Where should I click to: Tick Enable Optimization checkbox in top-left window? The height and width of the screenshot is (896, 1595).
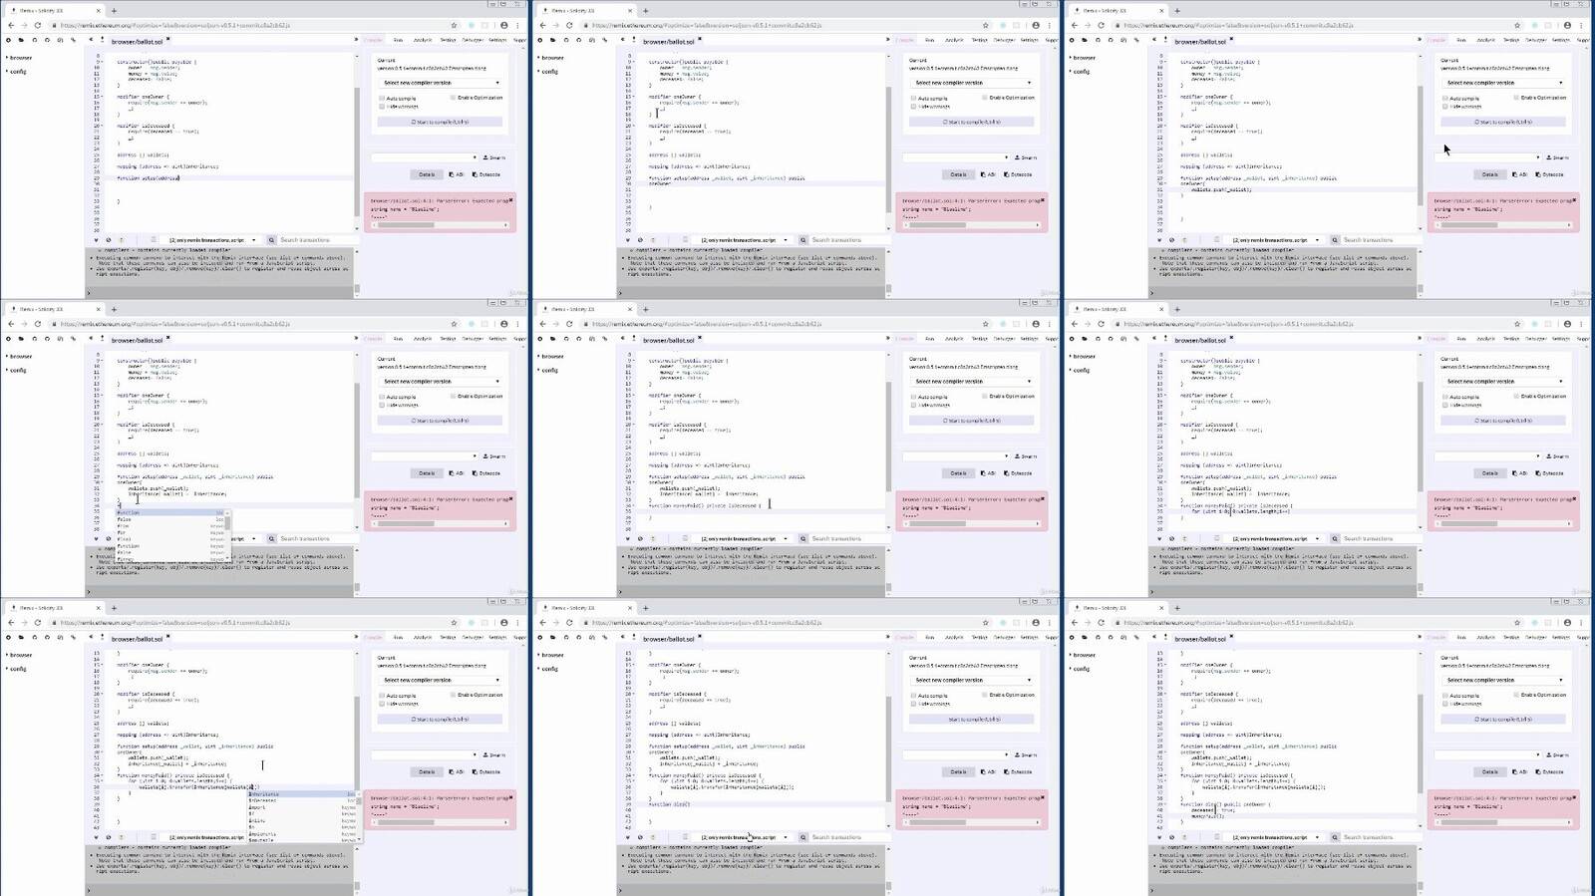(x=453, y=98)
